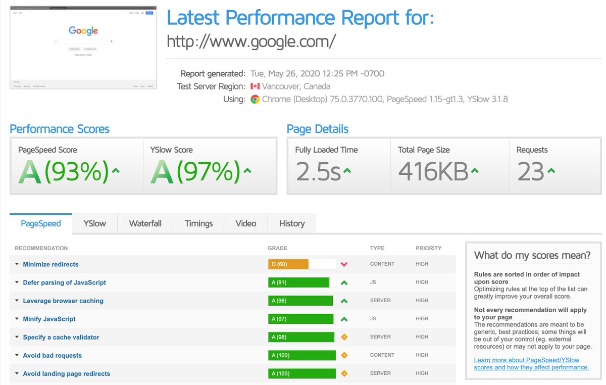The image size is (606, 385).
Task: Click the A (91) grade bar
Action: [x=302, y=282]
